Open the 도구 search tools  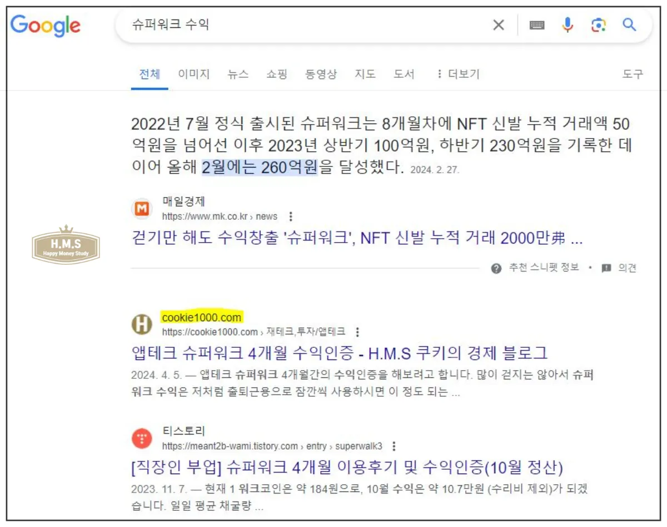pyautogui.click(x=633, y=74)
